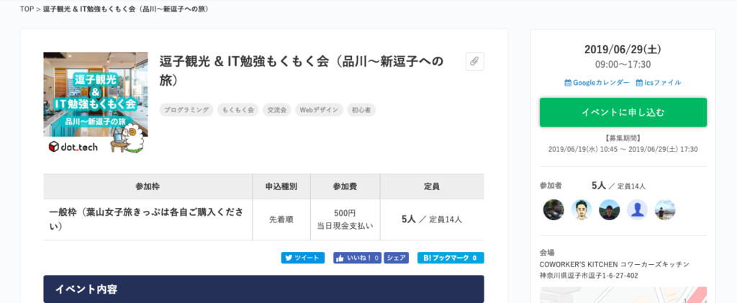Open the Googleカレンダー link

coord(597,83)
